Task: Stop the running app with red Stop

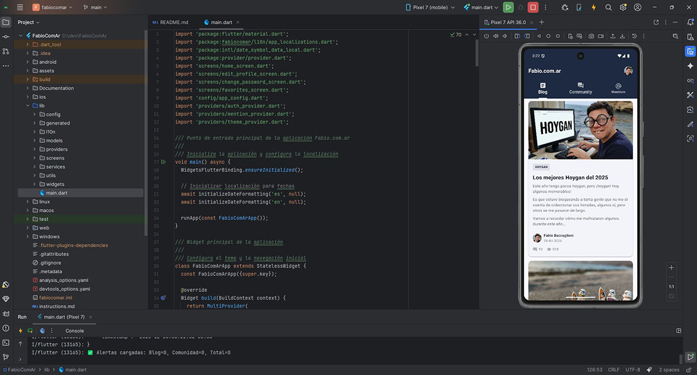Action: (533, 8)
